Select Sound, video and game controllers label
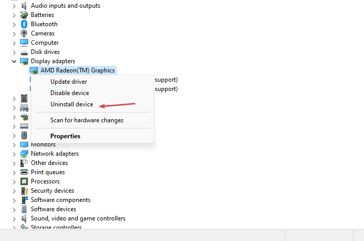 point(78,218)
